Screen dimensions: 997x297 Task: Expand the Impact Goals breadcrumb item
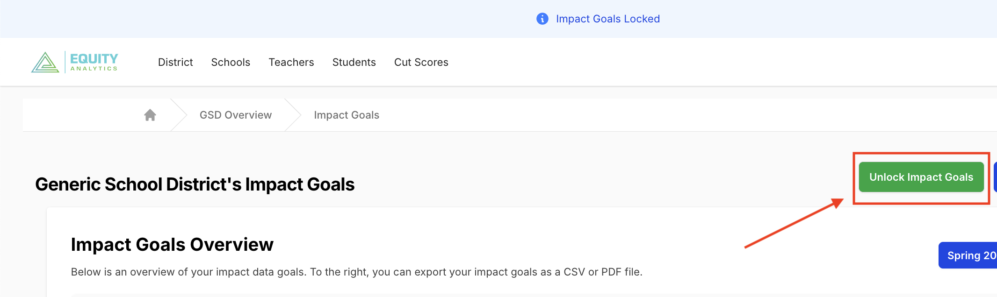(346, 114)
